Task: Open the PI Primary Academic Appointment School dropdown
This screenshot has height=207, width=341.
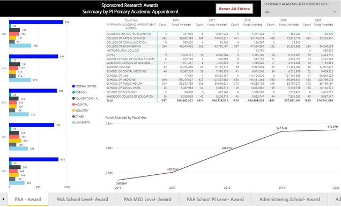Action: click(301, 12)
